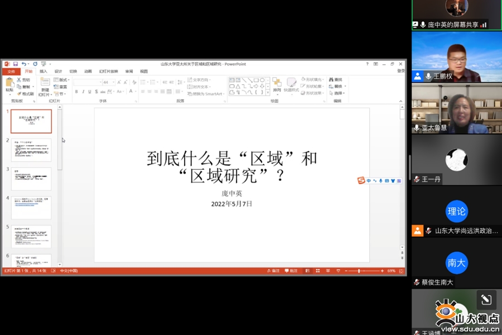Click the Cut (剪切) scissors icon
The height and width of the screenshot is (335, 502).
pyautogui.click(x=20, y=80)
